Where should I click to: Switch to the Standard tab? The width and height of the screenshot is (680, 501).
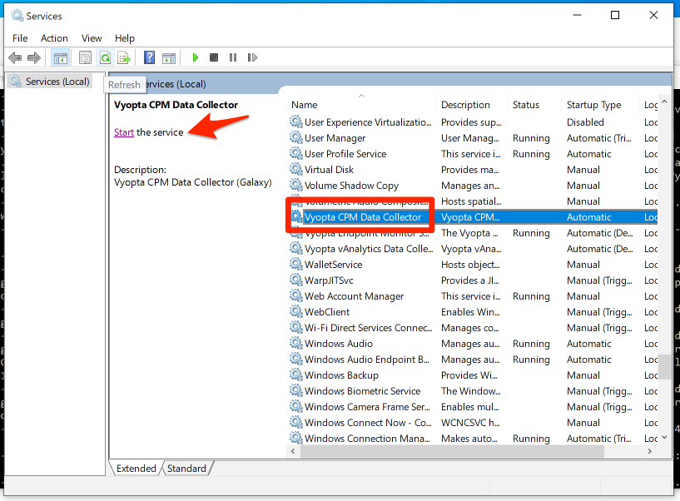tap(186, 469)
